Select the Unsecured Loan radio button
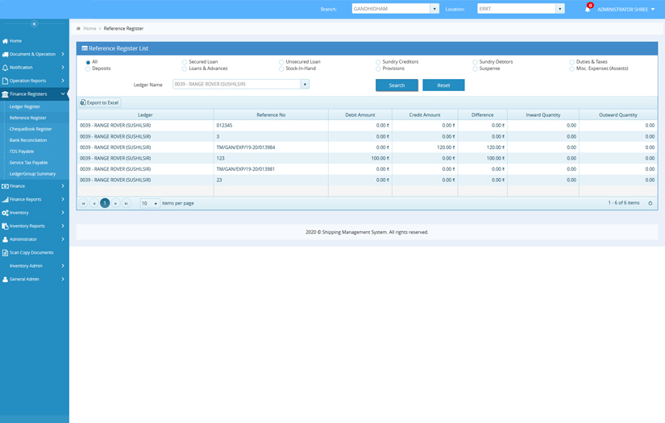The height and width of the screenshot is (423, 665). [281, 62]
